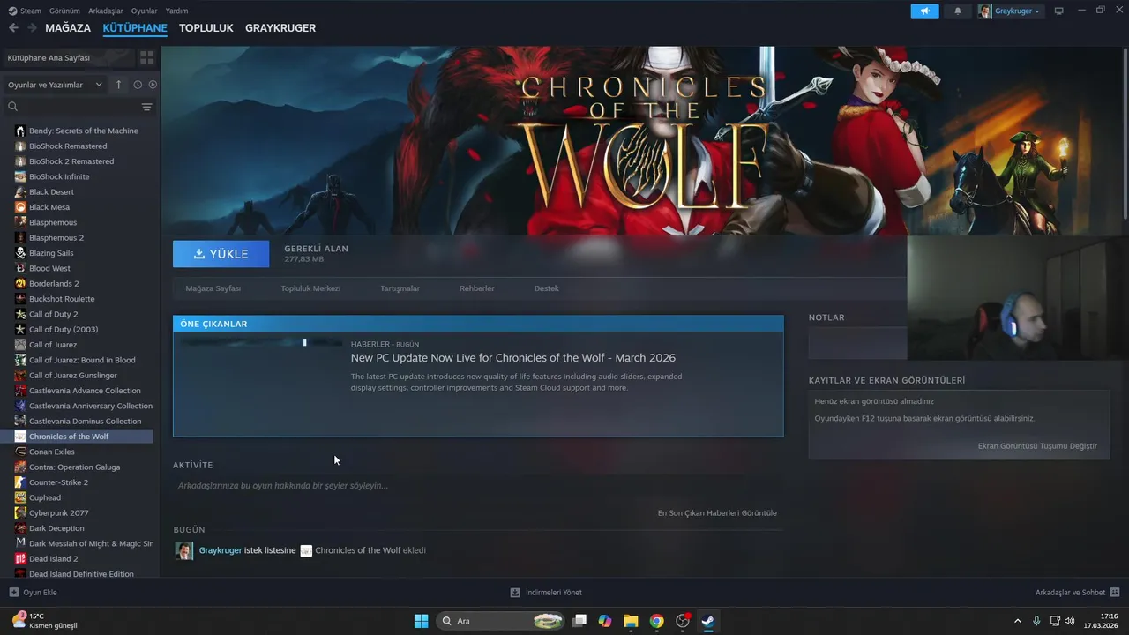The height and width of the screenshot is (635, 1129).
Task: Open the Yardım menu
Action: pos(176,11)
